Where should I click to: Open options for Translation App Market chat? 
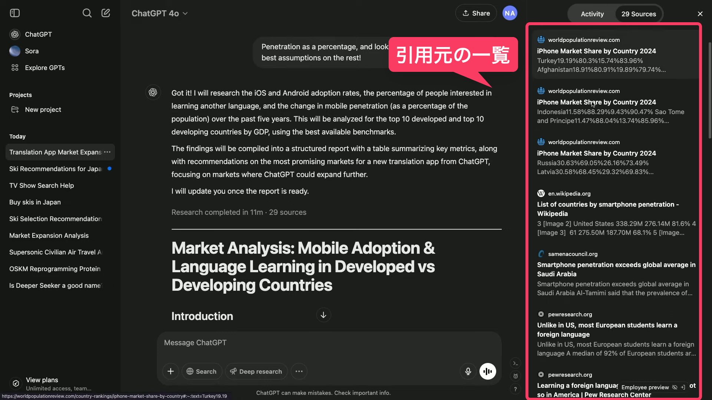(107, 152)
